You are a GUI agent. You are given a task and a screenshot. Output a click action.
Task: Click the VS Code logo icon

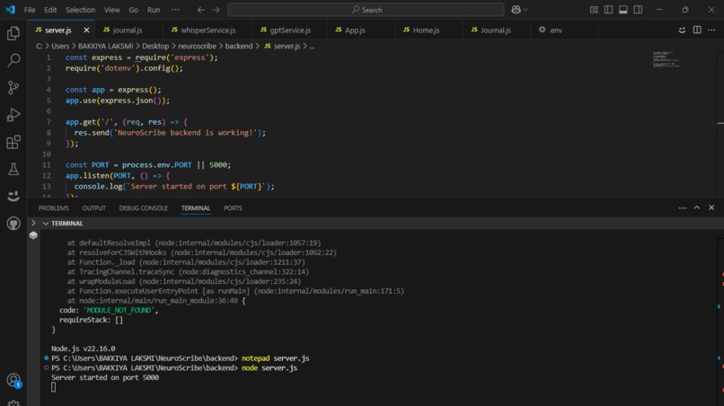point(10,10)
